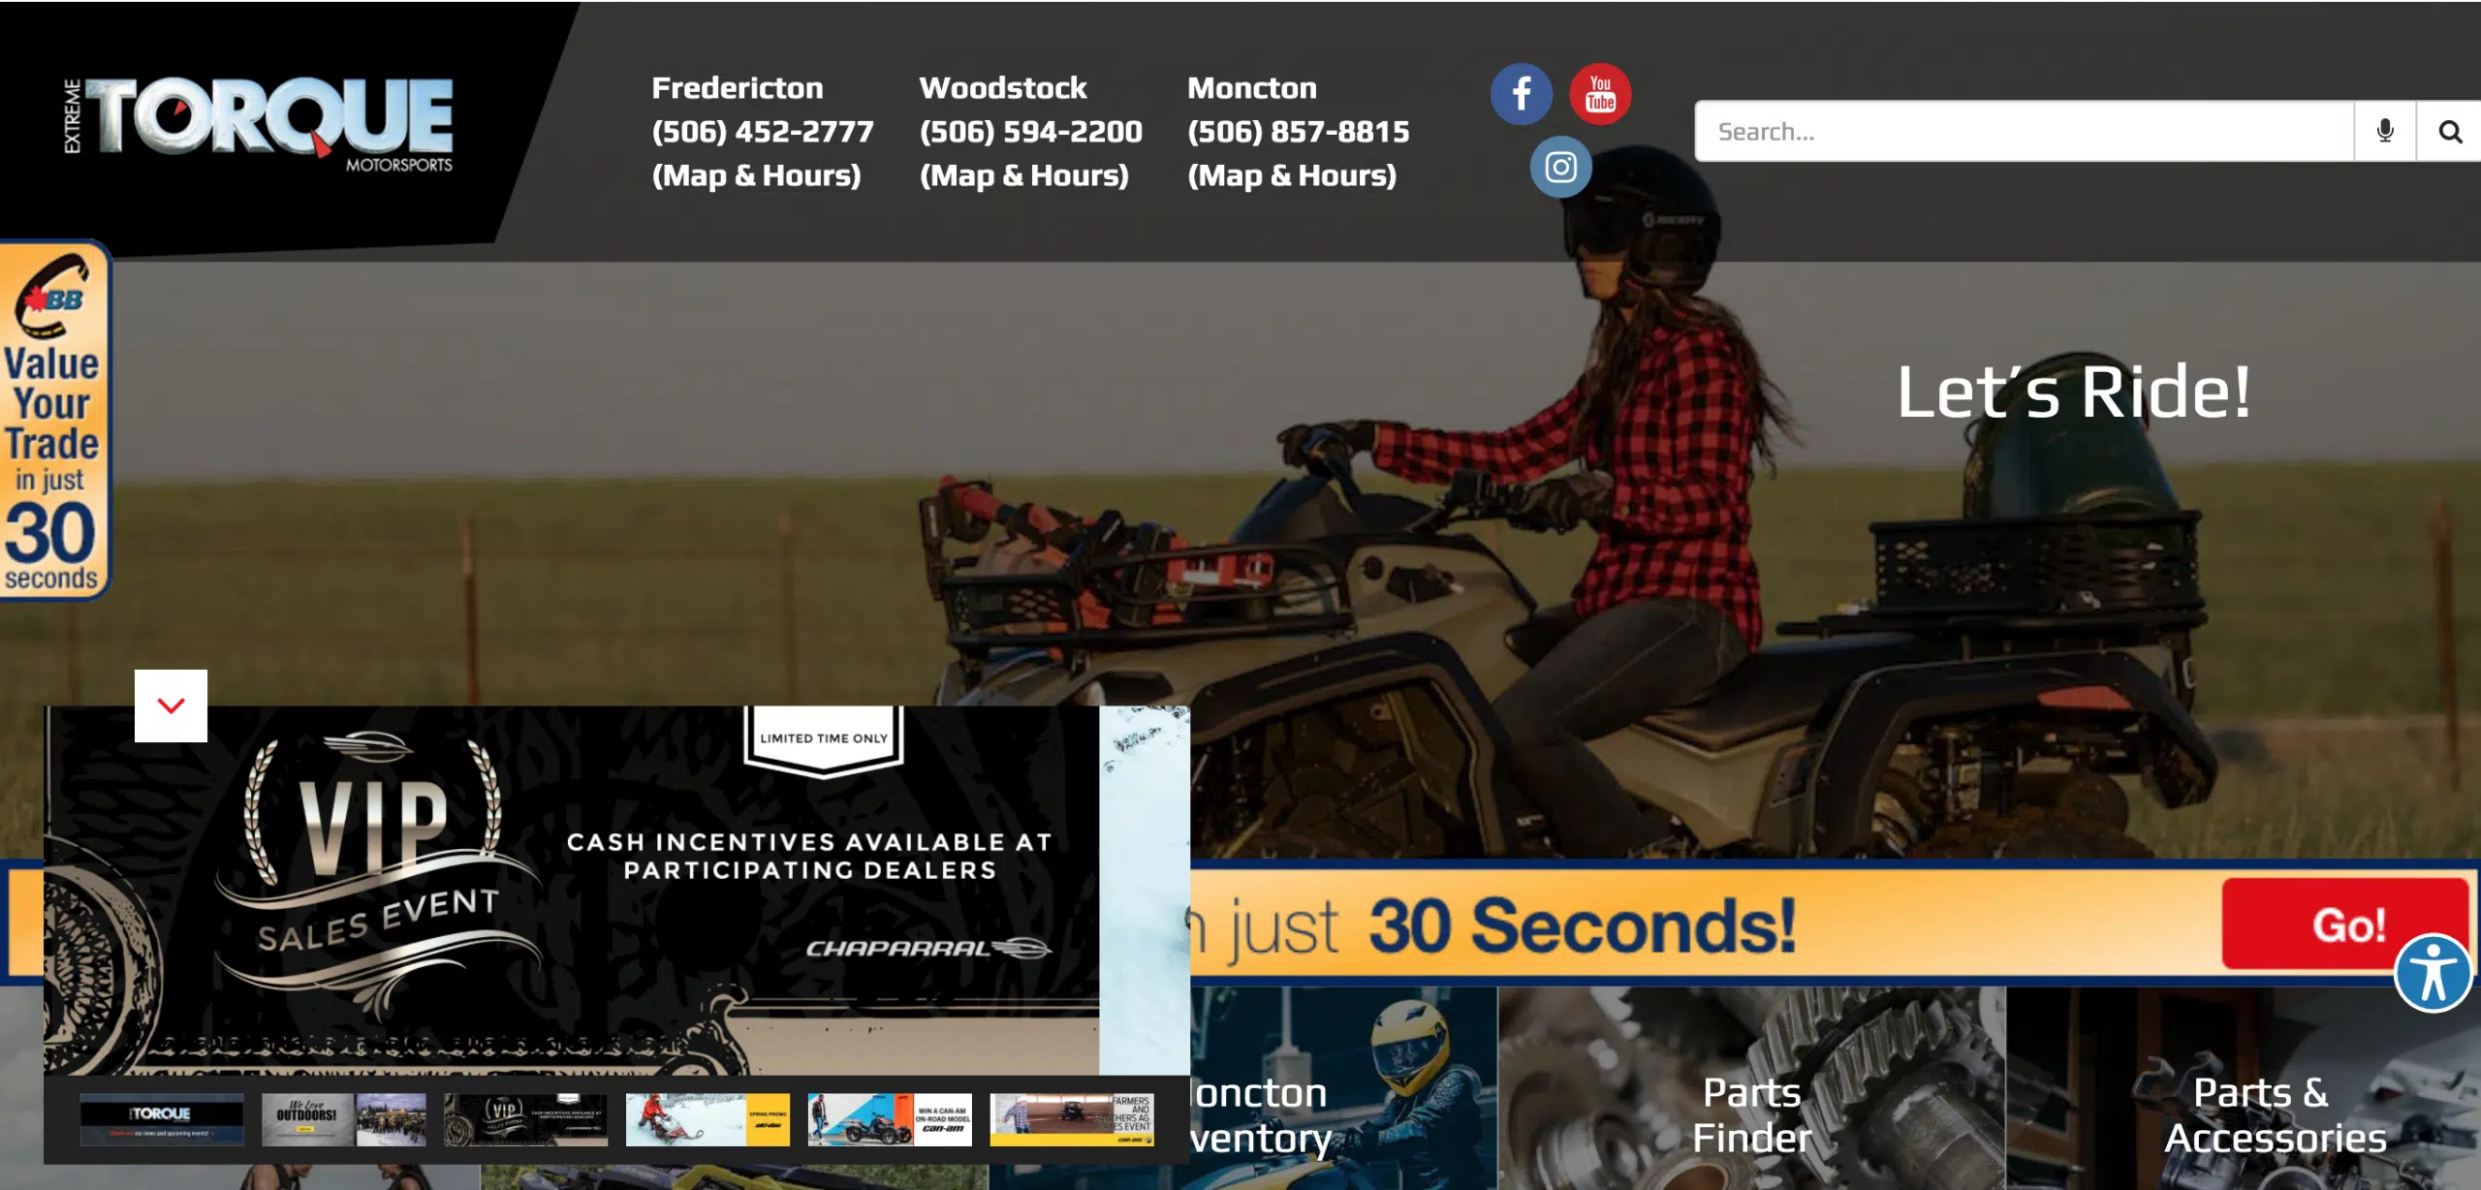2481x1190 pixels.
Task: Open Fredericton Map & Hours
Action: (756, 175)
